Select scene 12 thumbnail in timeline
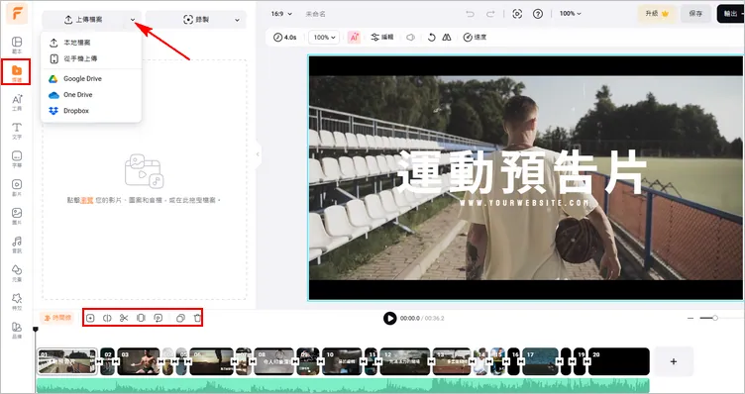 tap(405, 361)
